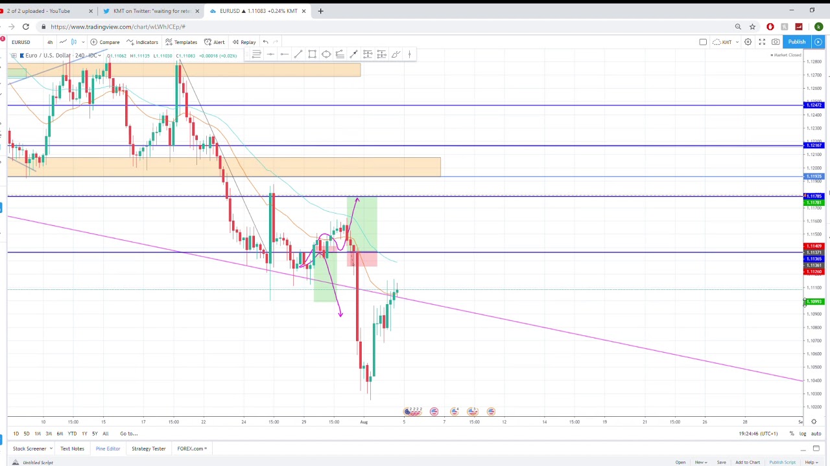The image size is (830, 466).
Task: Enter fullscreen mode
Action: click(x=762, y=42)
